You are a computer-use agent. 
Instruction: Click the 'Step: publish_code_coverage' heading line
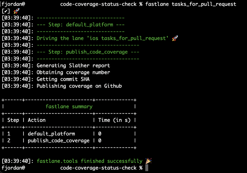88,52
